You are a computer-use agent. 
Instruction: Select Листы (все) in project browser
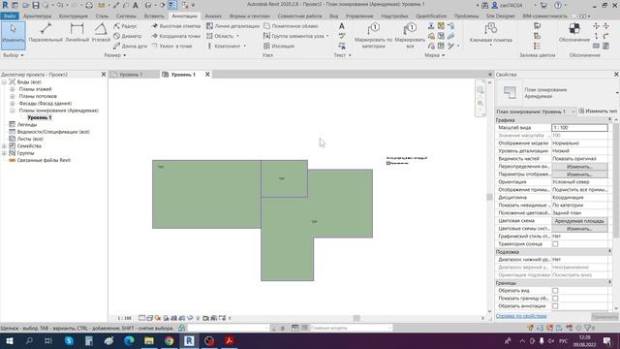pos(30,139)
